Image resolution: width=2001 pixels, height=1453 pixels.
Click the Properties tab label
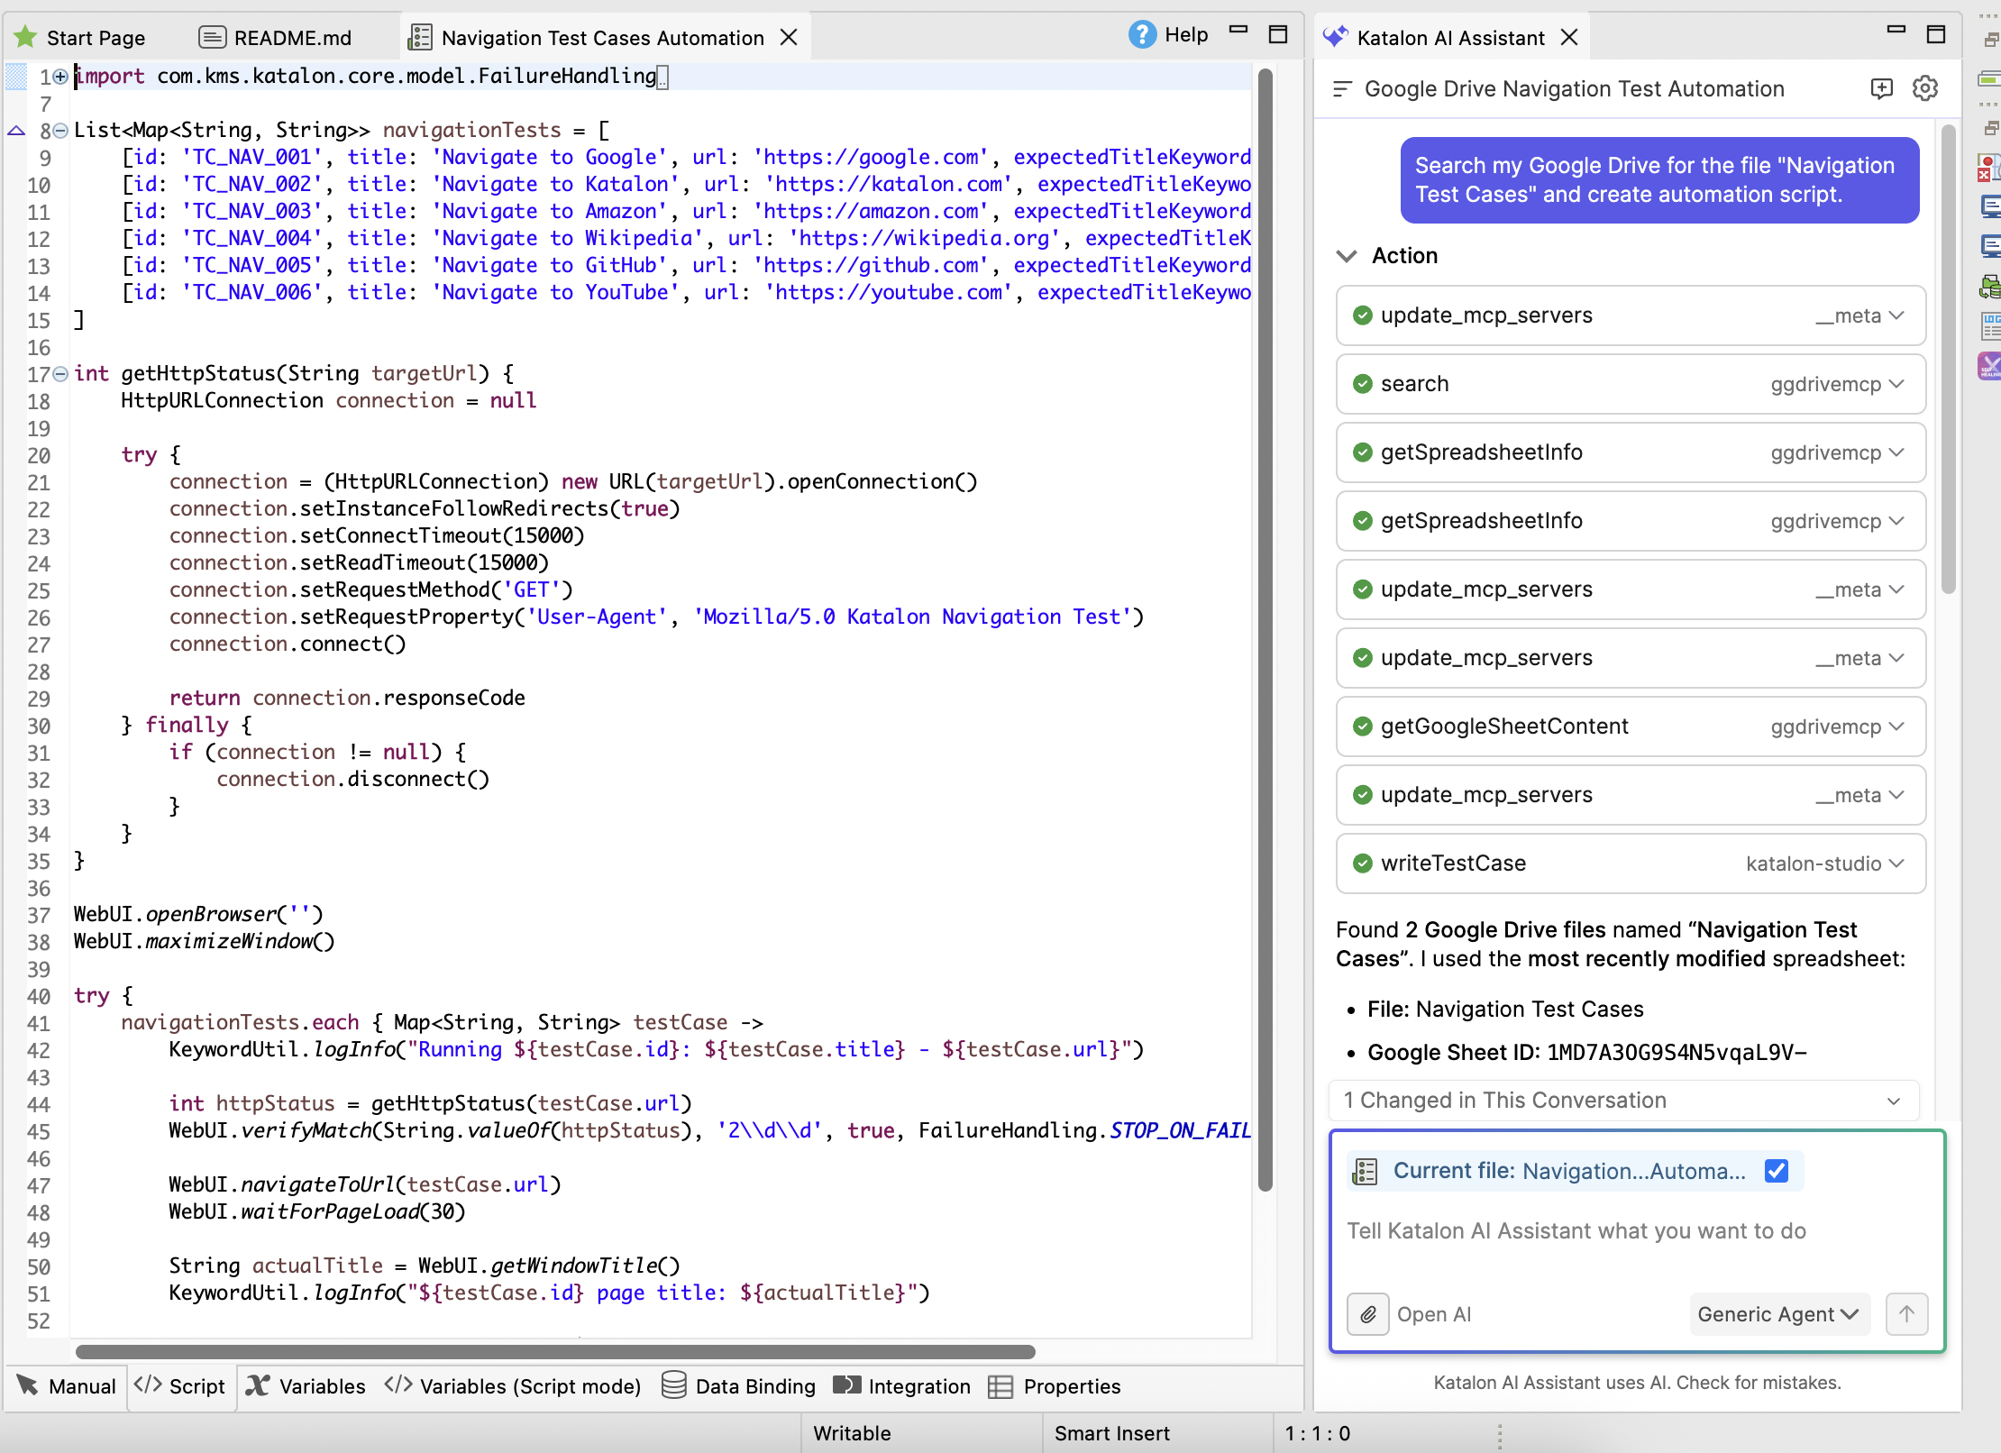(x=1072, y=1386)
